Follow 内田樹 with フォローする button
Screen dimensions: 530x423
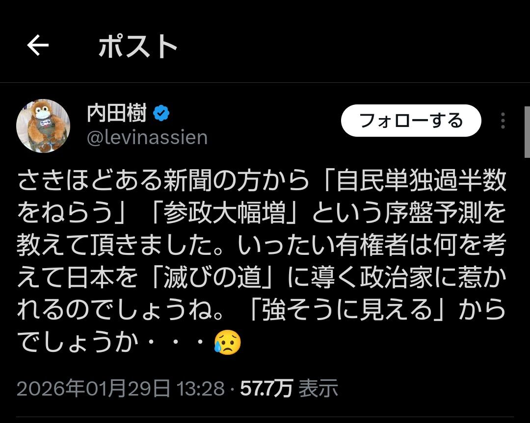411,121
